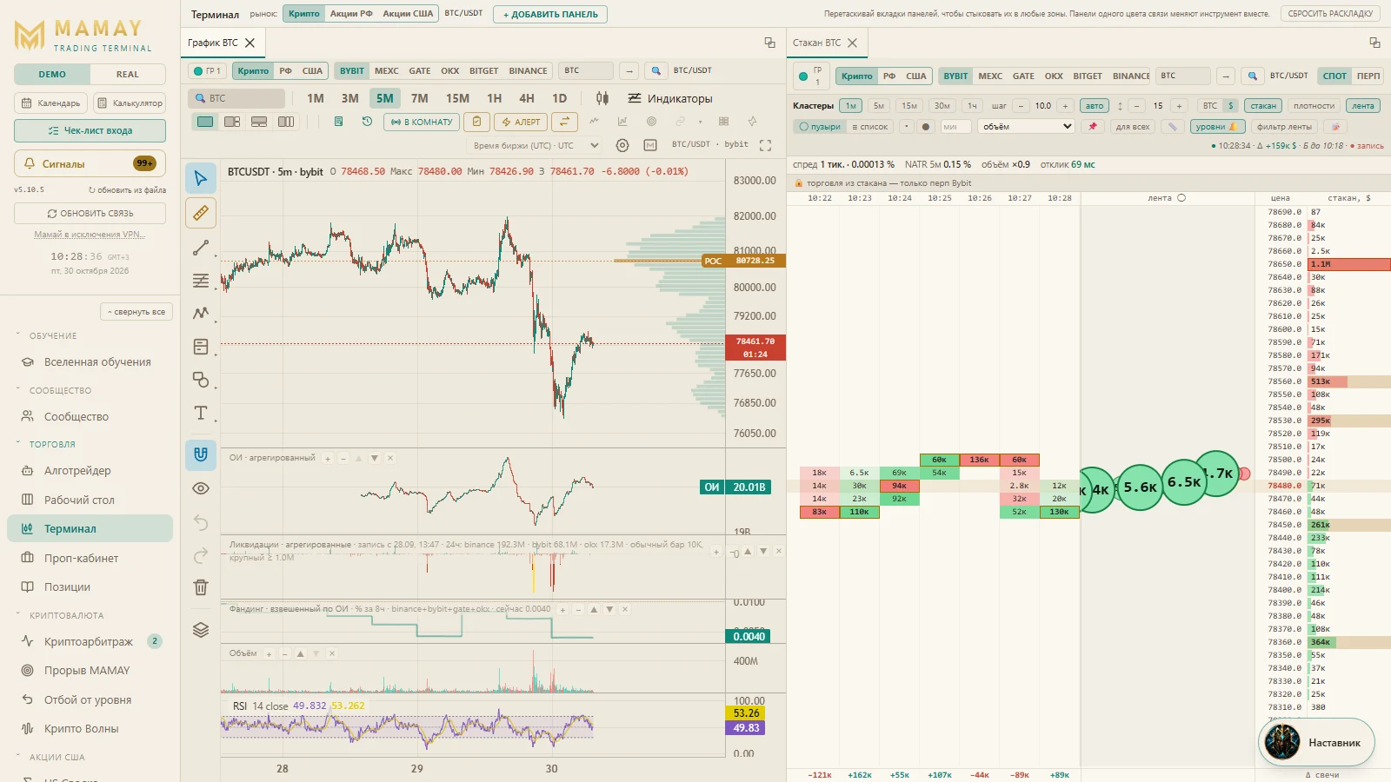
Task: Click the 5.6к green volume bubble
Action: (1140, 487)
